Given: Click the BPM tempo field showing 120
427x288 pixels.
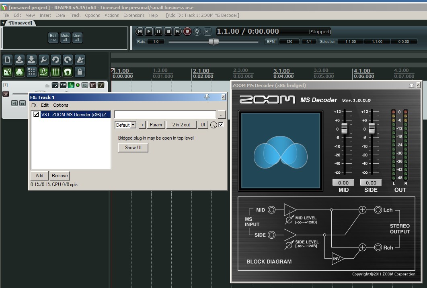Looking at the screenshot, I should tap(289, 42).
